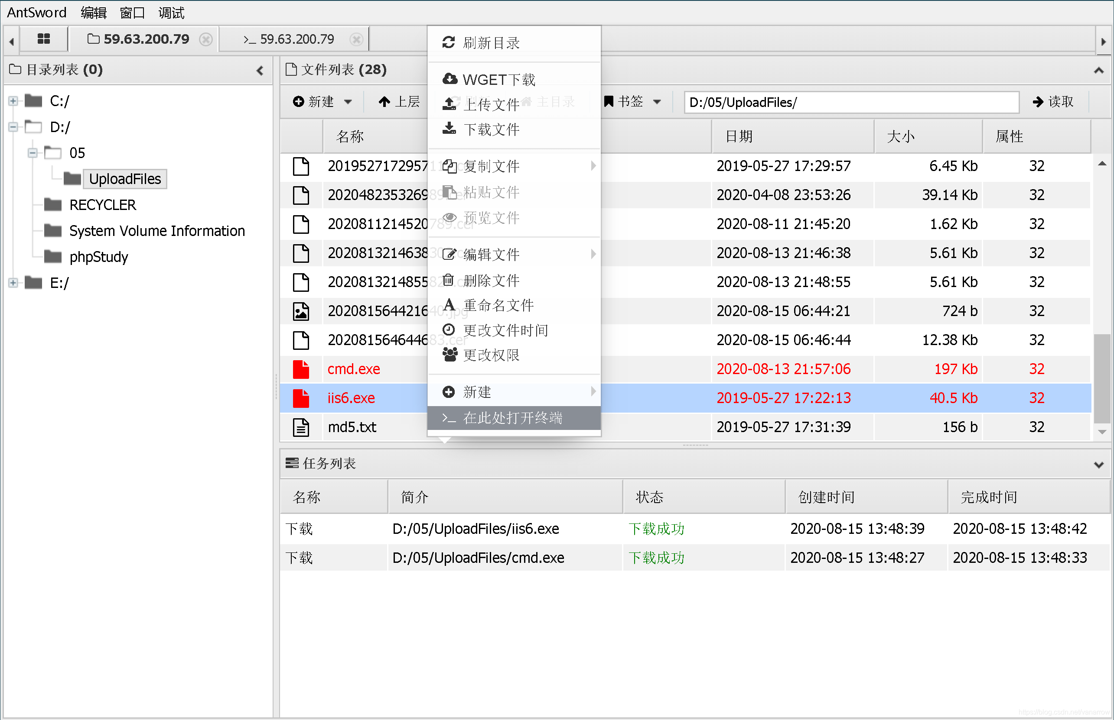Screen dimensions: 1114x720
Task: Click the RECYCLER folder icon
Action: coord(52,205)
